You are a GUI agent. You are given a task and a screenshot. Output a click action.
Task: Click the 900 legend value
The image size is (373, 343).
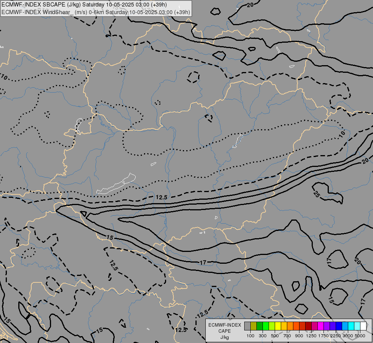pyautogui.click(x=299, y=336)
